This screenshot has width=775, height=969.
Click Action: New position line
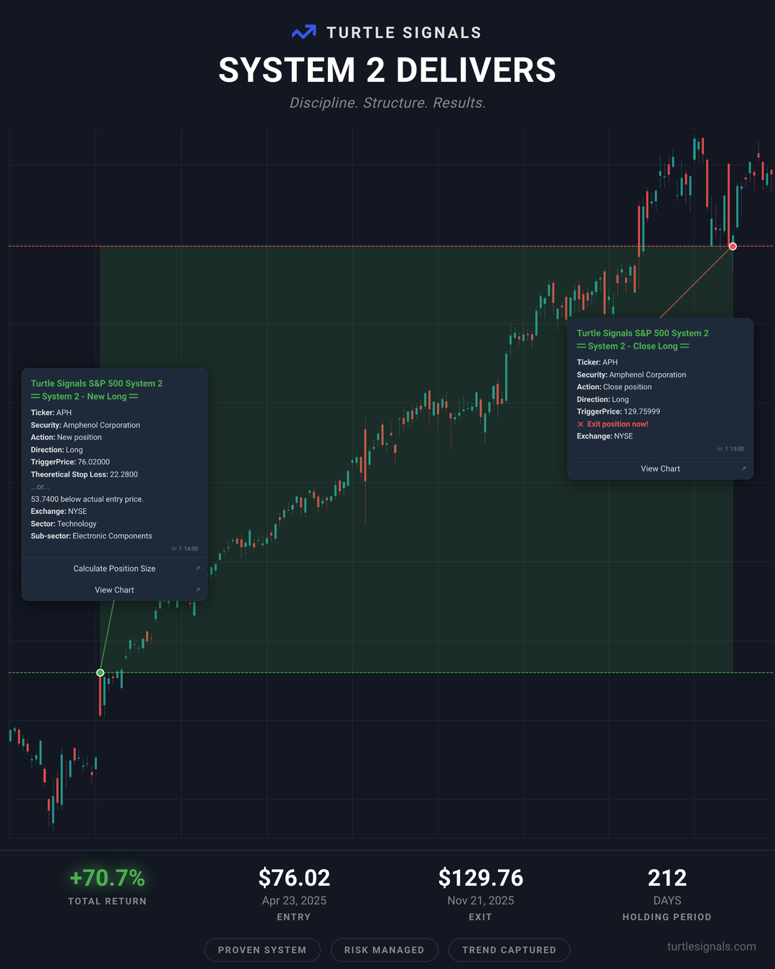pyautogui.click(x=66, y=437)
